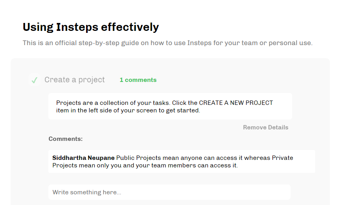The height and width of the screenshot is (205, 343).
Task: Click the word "Using" in the main heading
Action: 37,27
